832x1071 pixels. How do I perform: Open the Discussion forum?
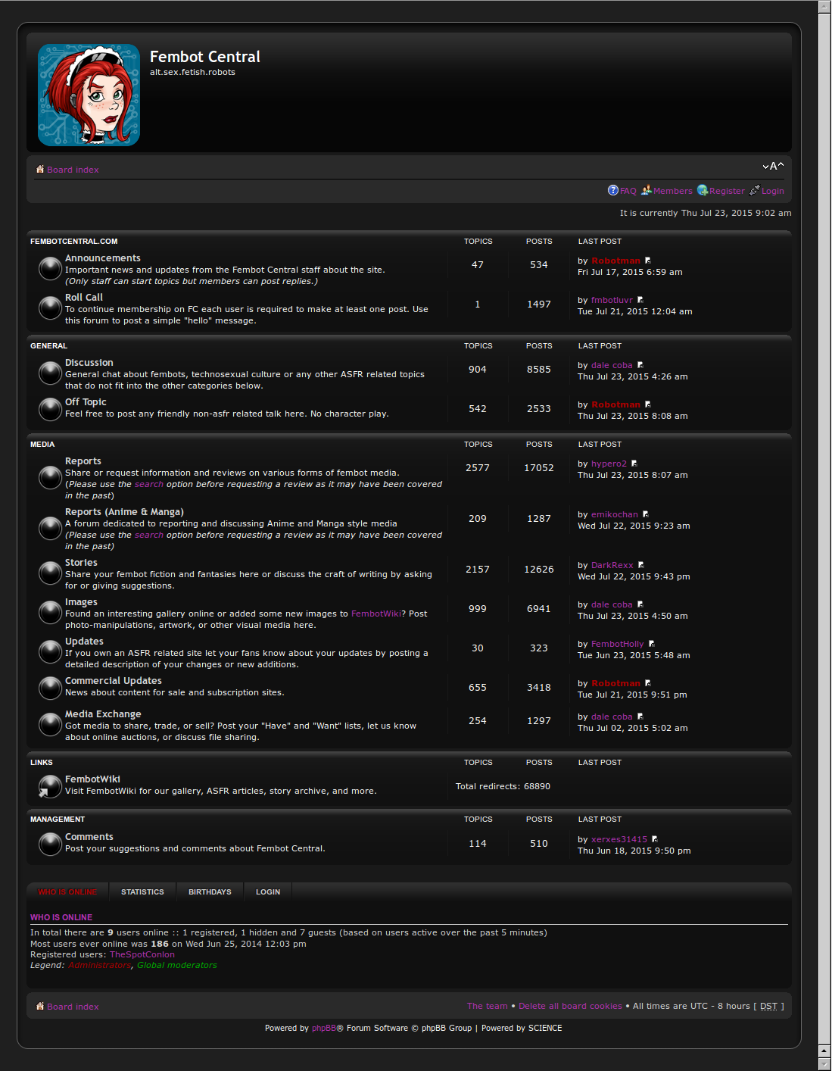pos(89,363)
